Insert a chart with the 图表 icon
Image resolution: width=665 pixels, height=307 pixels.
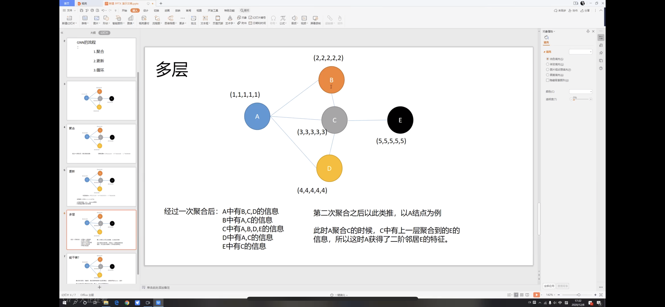coord(131,18)
